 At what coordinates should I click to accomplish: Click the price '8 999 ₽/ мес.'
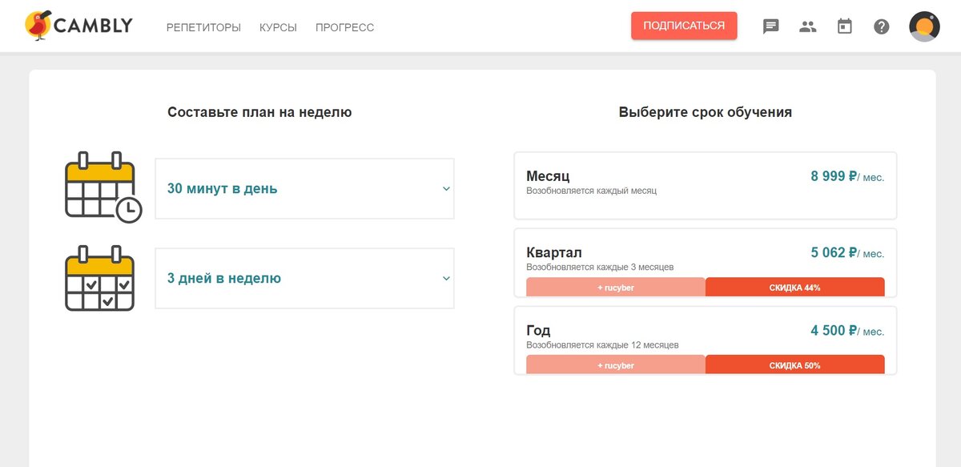coord(847,176)
